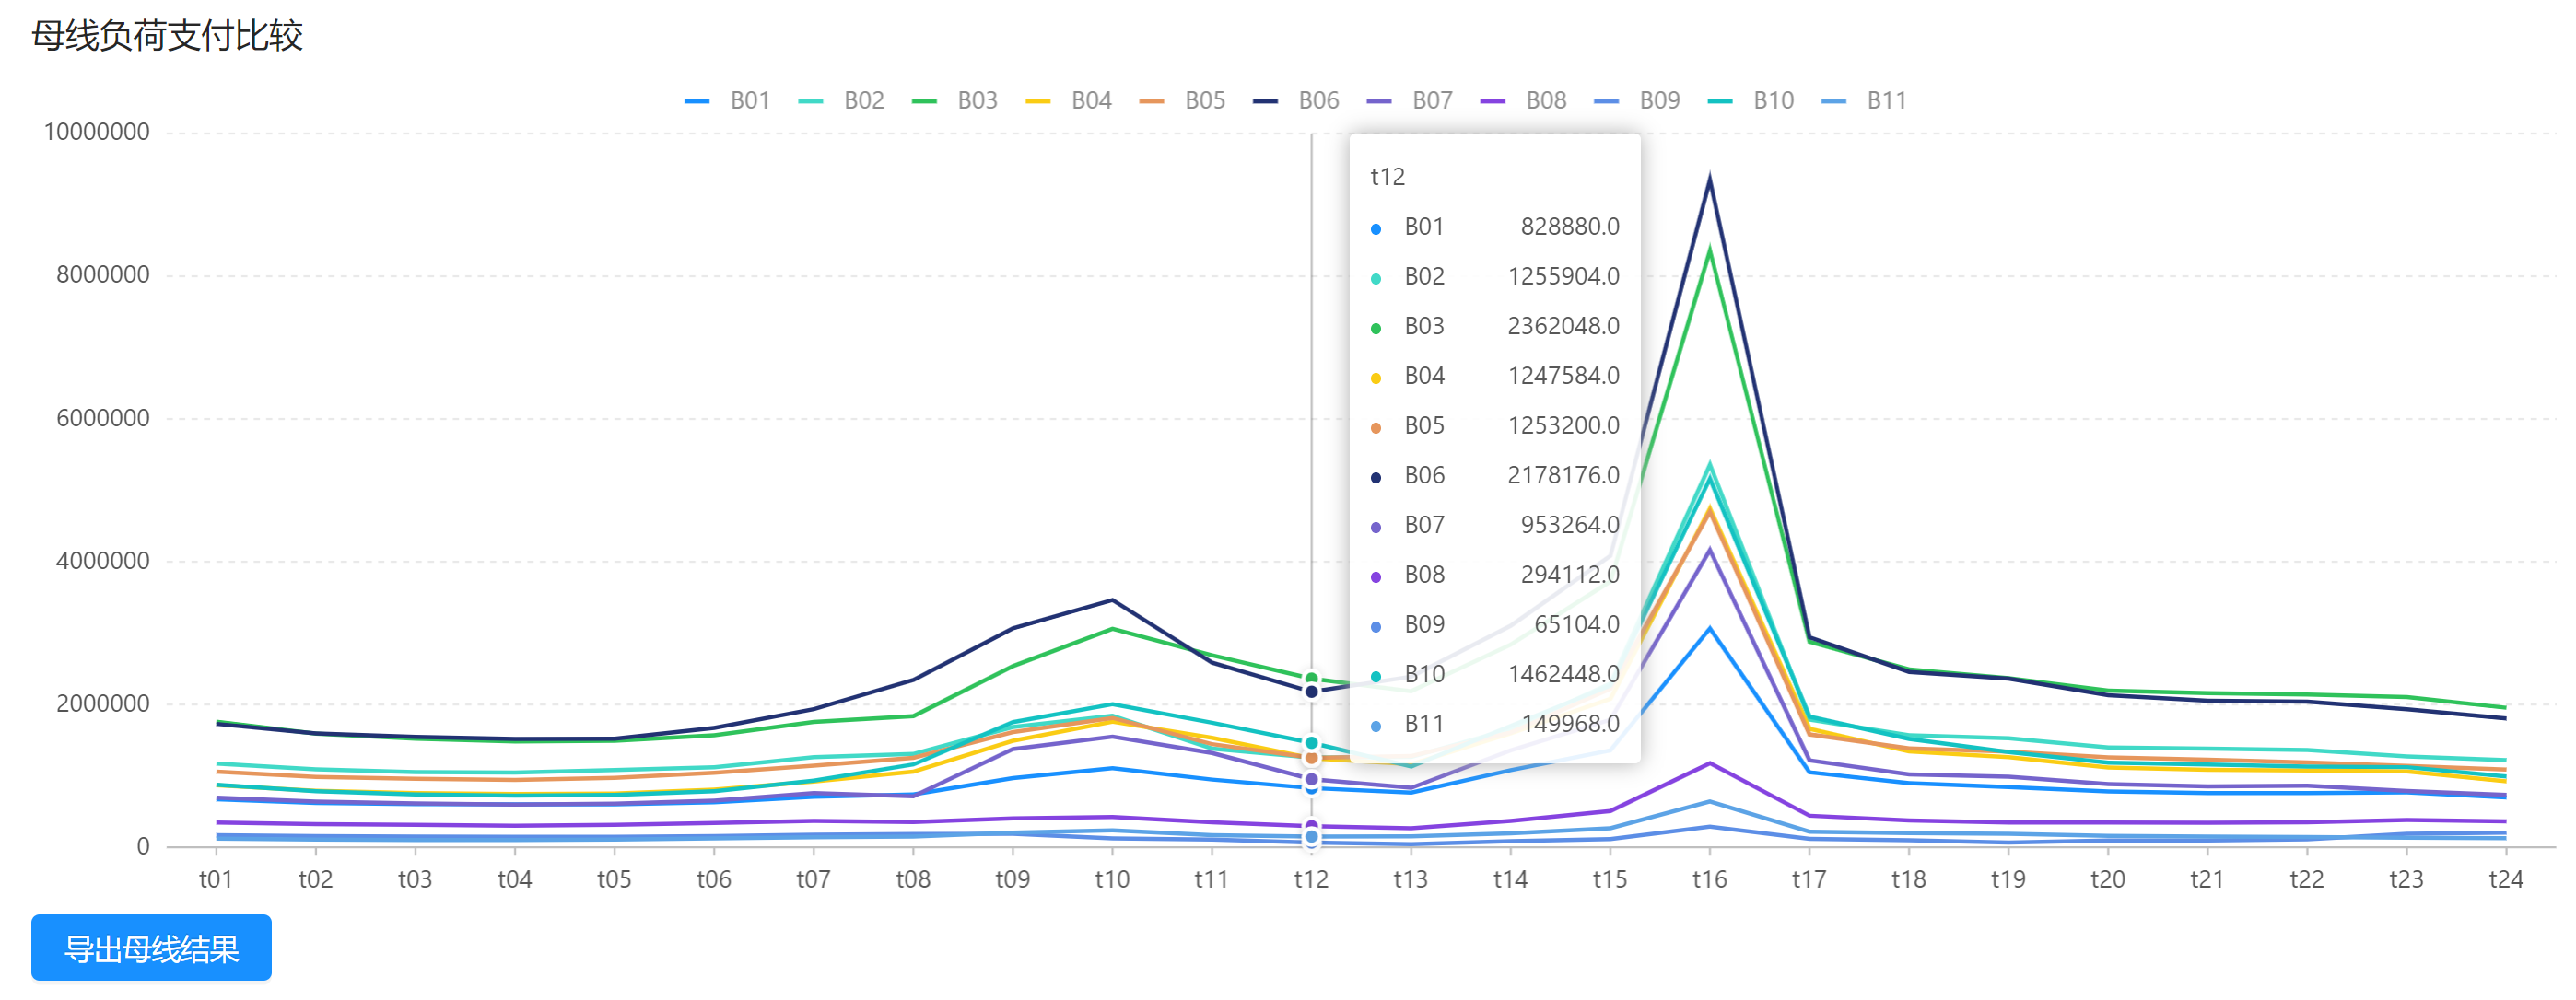This screenshot has height=1000, width=2576.
Task: Click tooltip value 1253200.0 for B05
Action: pos(1564,425)
